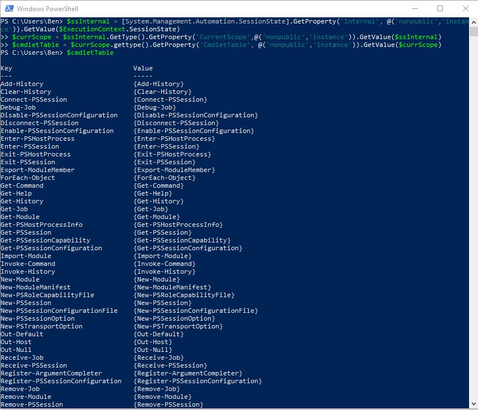Click the 'Remove-Job' key entry
The width and height of the screenshot is (478, 410).
[20, 389]
